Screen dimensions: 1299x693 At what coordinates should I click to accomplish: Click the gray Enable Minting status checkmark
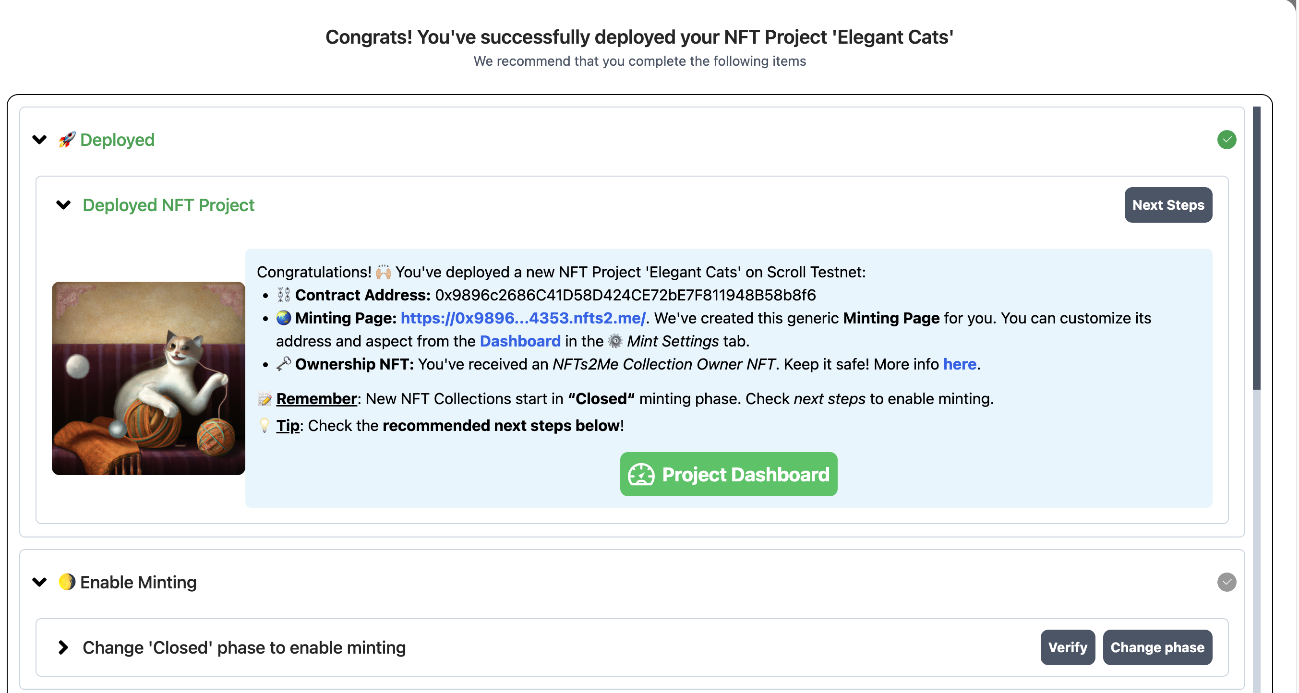(1226, 582)
